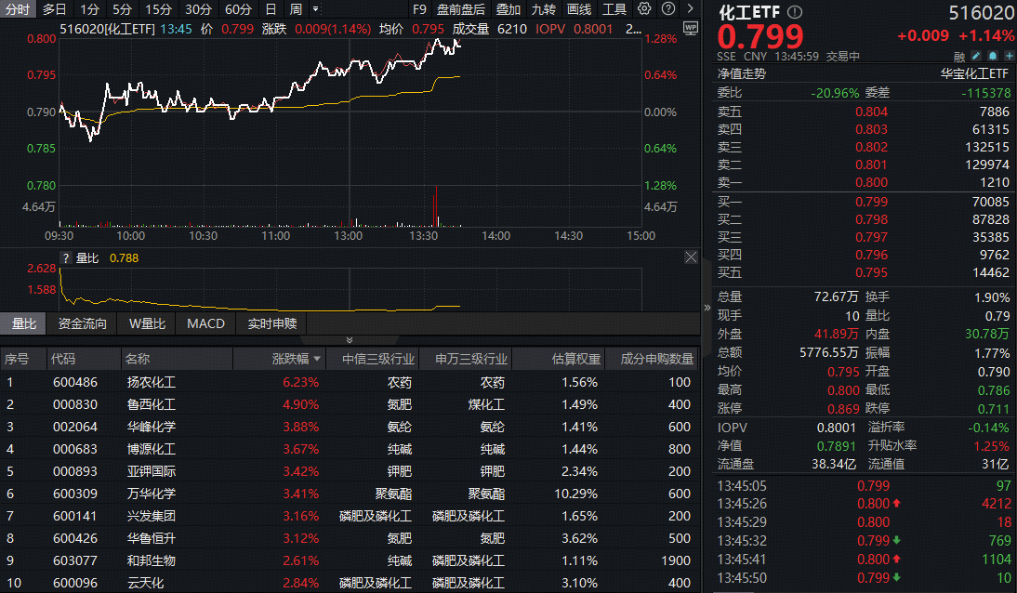This screenshot has height=593, width=1017.
Task: Switch to the MACD tab
Action: pyautogui.click(x=205, y=323)
